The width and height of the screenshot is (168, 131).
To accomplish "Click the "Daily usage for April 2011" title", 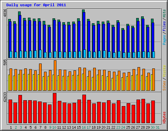I will click(36, 5).
